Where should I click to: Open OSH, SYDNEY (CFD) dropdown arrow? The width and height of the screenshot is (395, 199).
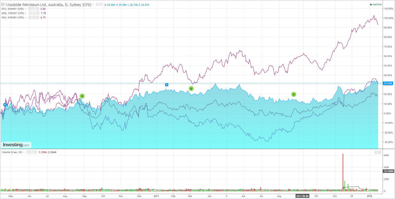click(26, 18)
